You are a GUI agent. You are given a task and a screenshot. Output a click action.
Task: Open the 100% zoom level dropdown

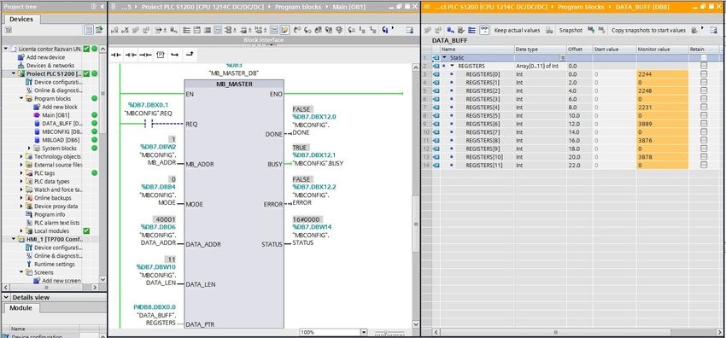364,332
